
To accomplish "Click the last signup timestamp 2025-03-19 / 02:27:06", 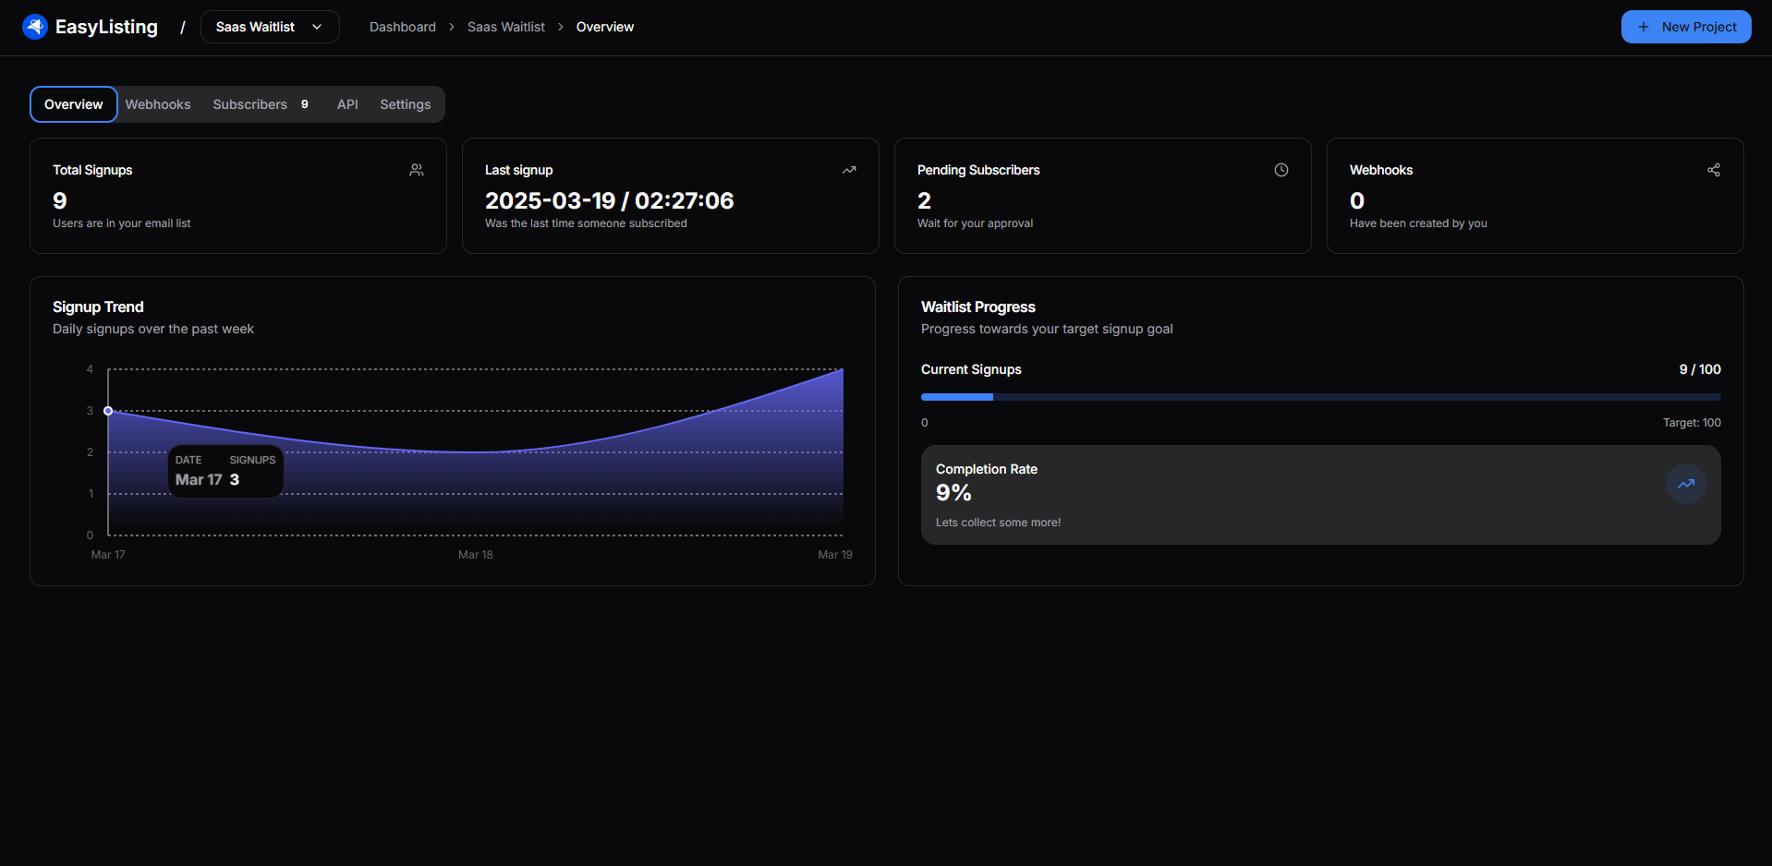I will [610, 200].
